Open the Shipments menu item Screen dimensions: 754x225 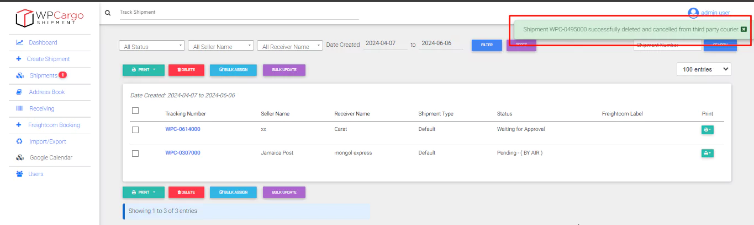[43, 75]
